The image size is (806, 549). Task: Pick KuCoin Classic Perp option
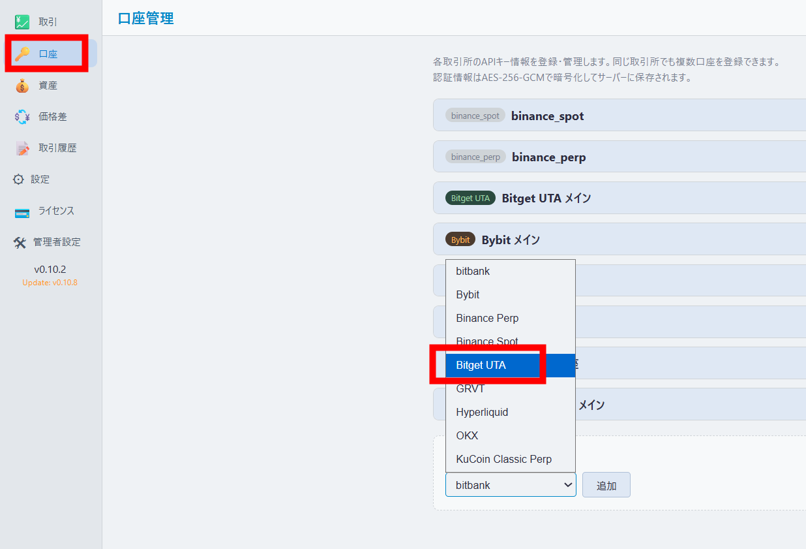pyautogui.click(x=503, y=460)
